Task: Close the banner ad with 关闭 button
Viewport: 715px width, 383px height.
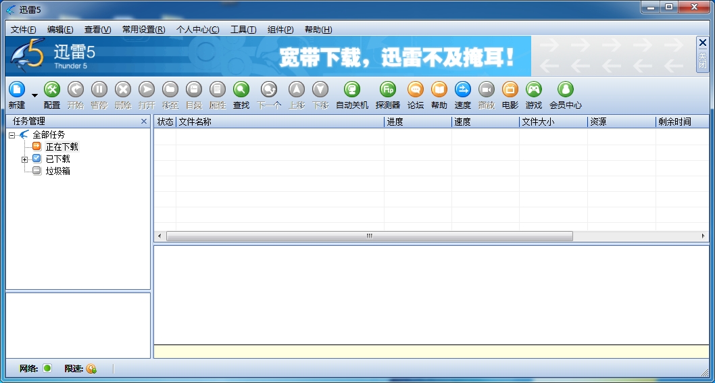Action: (703, 54)
